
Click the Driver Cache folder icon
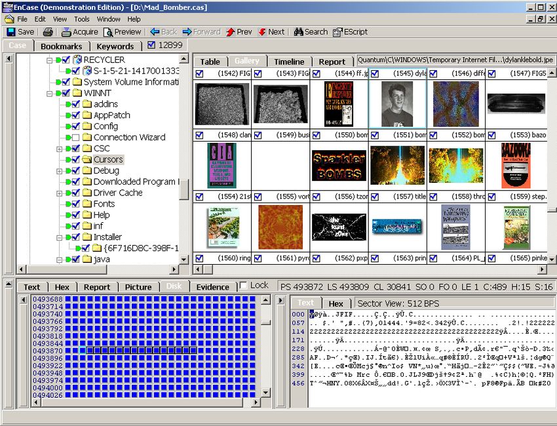click(x=87, y=193)
